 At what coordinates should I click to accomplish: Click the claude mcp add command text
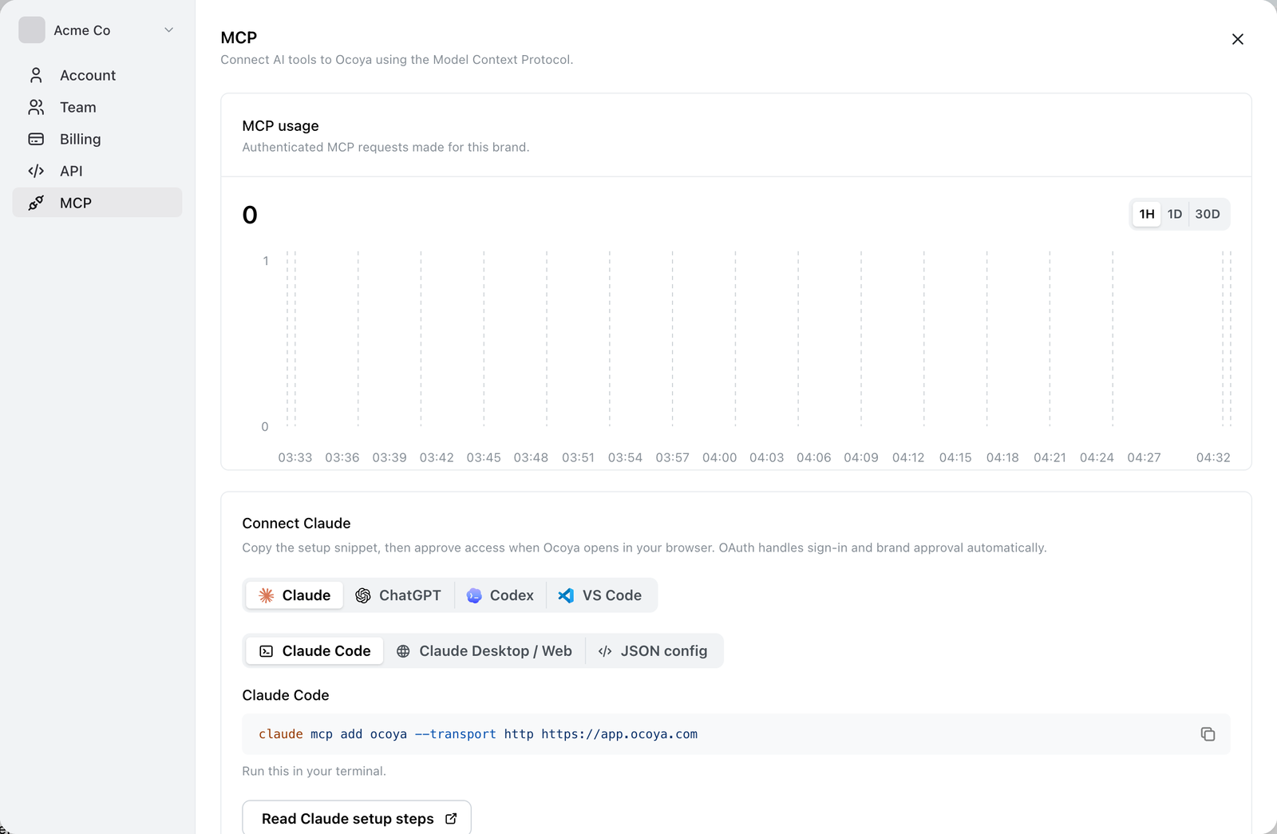tap(478, 734)
